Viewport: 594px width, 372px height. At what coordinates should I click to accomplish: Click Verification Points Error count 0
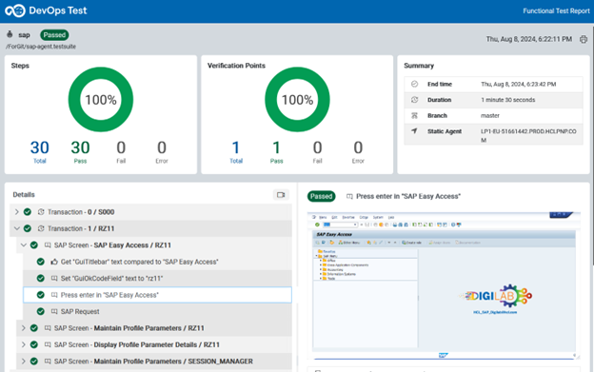[358, 147]
